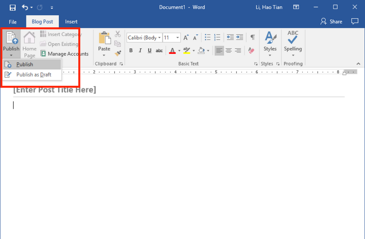Click the Li, Hao Tian account name
The height and width of the screenshot is (239, 365).
pos(269,7)
